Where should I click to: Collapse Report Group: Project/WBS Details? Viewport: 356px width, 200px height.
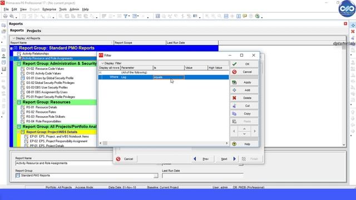point(19,132)
